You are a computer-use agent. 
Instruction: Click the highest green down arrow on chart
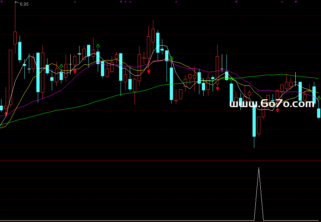click(x=98, y=46)
